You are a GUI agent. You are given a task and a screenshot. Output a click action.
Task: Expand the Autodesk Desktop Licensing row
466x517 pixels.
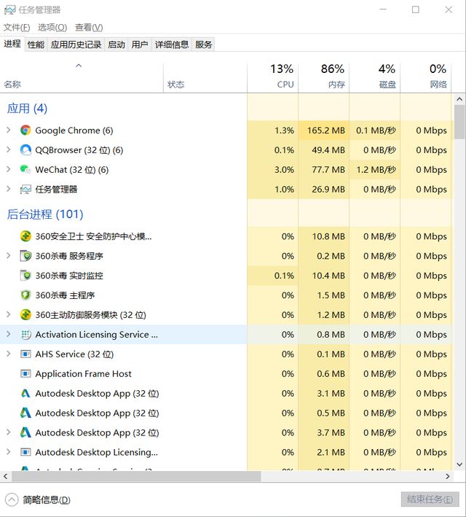coord(9,452)
